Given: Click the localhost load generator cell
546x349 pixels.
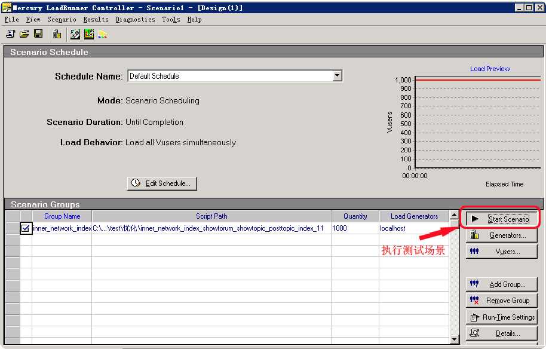Looking at the screenshot, I should coord(414,228).
